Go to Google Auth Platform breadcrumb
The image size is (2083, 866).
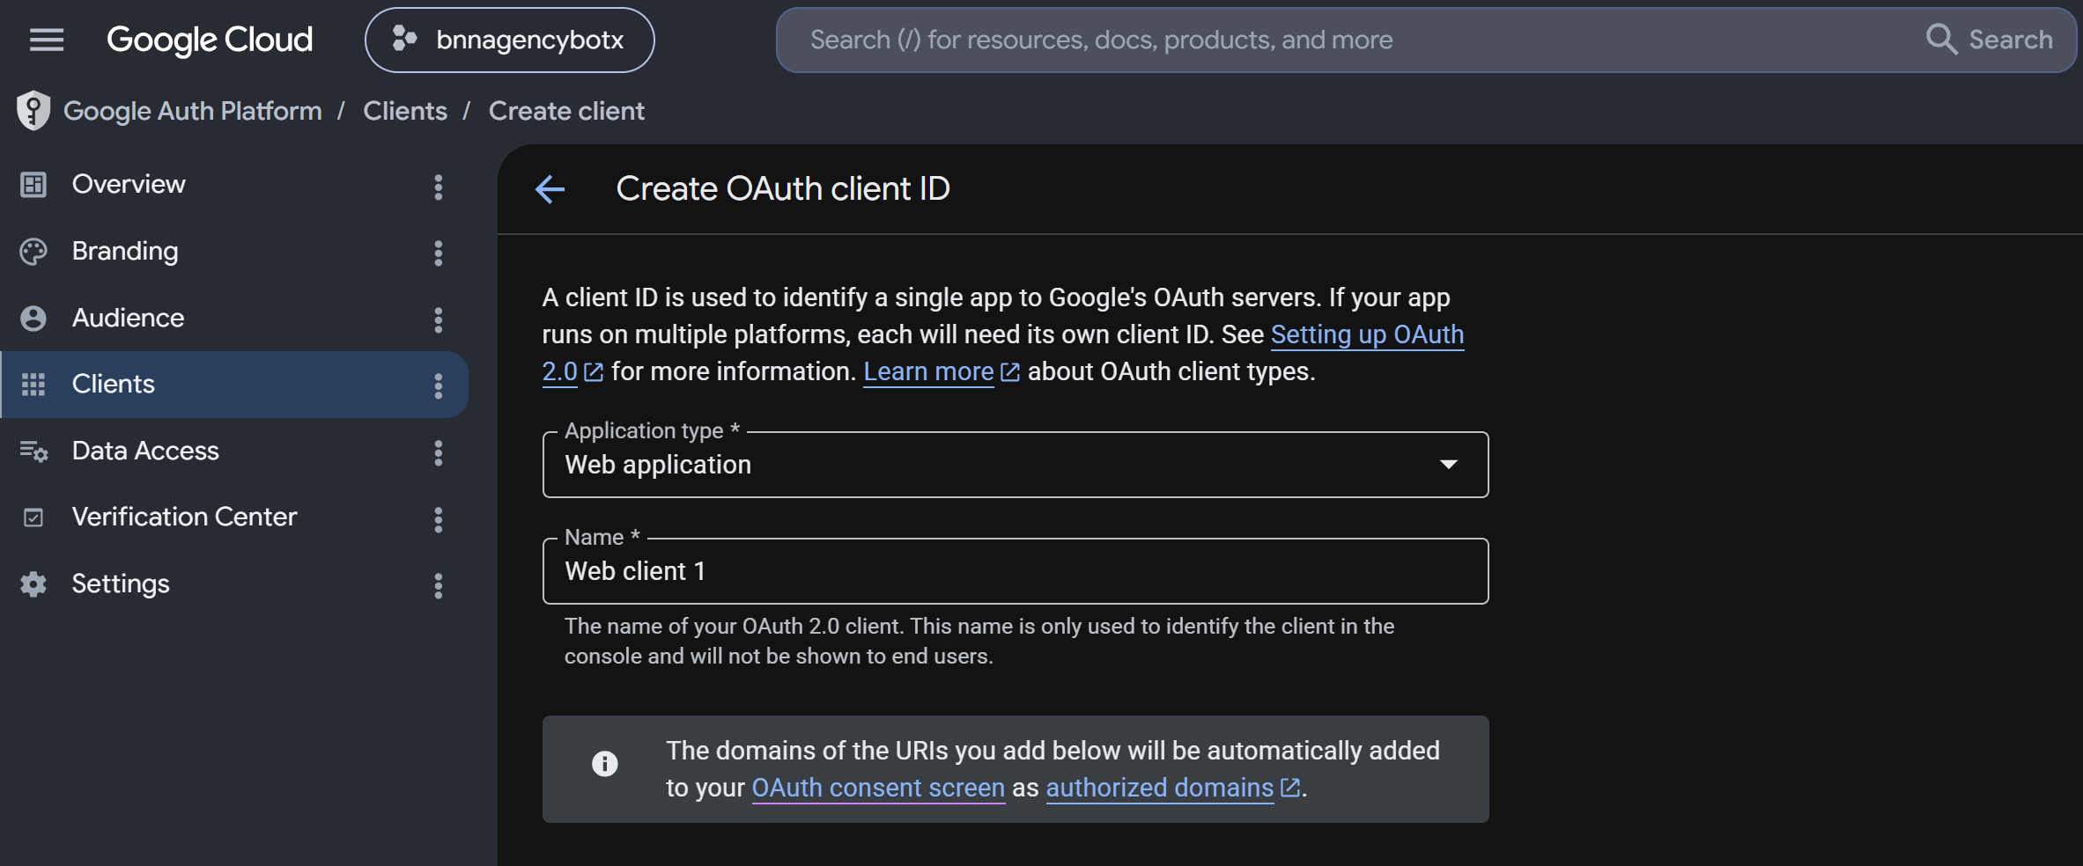(193, 111)
